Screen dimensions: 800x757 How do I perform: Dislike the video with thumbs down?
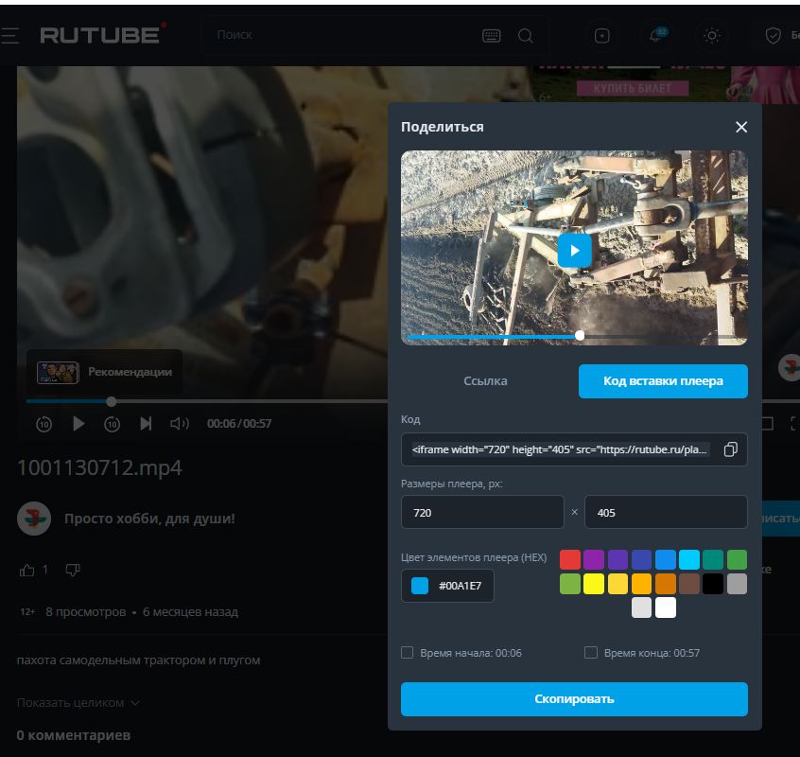(x=73, y=570)
